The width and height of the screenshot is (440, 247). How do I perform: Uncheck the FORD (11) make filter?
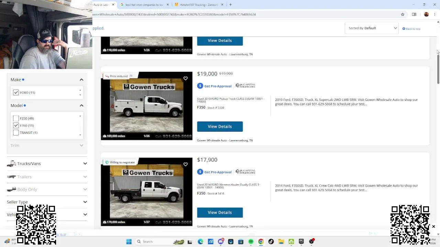coord(16,93)
